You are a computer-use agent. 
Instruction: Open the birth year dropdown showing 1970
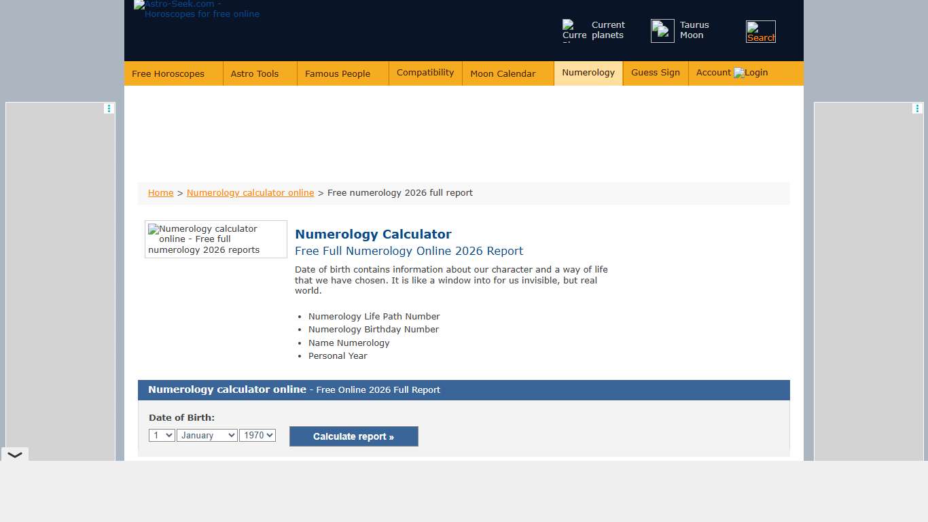(x=257, y=435)
